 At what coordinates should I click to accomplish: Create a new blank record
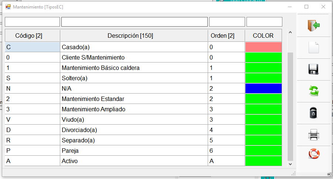(x=314, y=47)
